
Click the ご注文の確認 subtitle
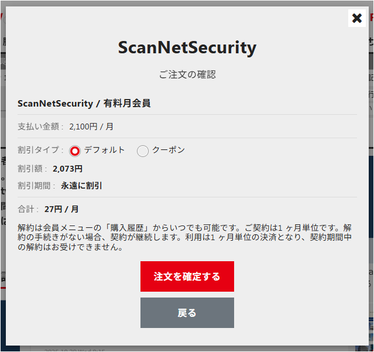coord(187,74)
